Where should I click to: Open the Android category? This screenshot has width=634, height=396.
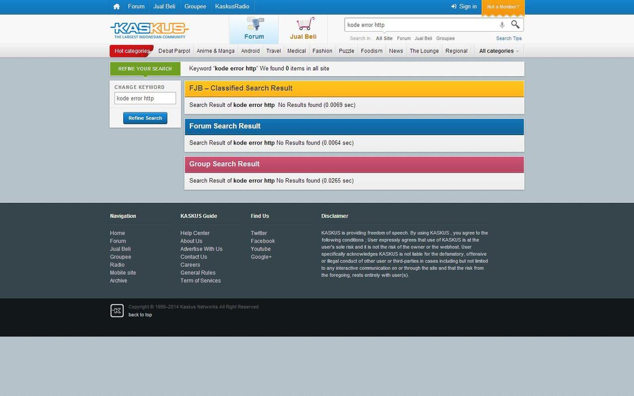pos(250,51)
